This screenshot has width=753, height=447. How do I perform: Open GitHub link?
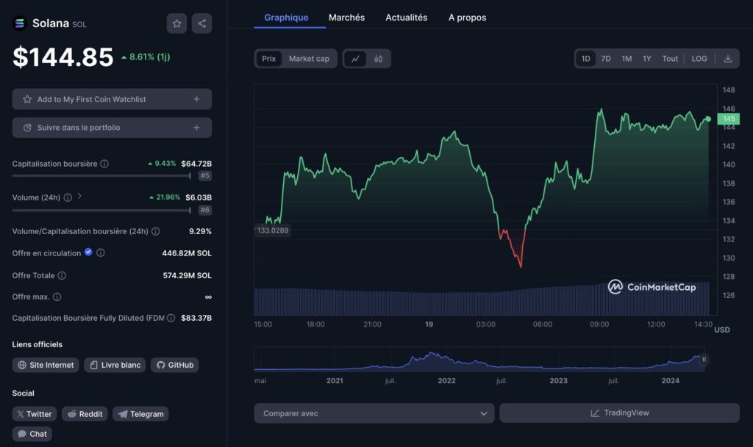[x=175, y=365]
